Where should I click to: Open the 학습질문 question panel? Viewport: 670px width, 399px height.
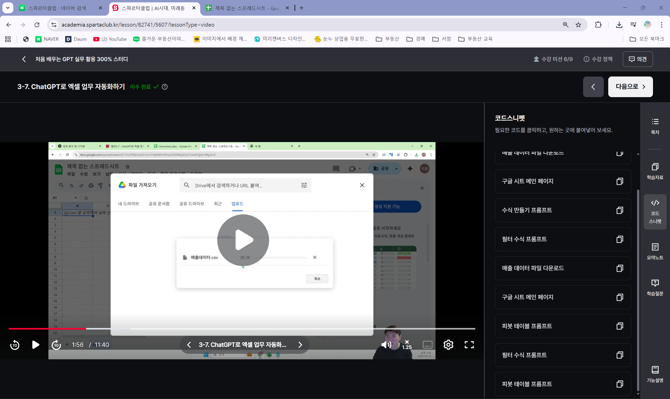tap(655, 288)
